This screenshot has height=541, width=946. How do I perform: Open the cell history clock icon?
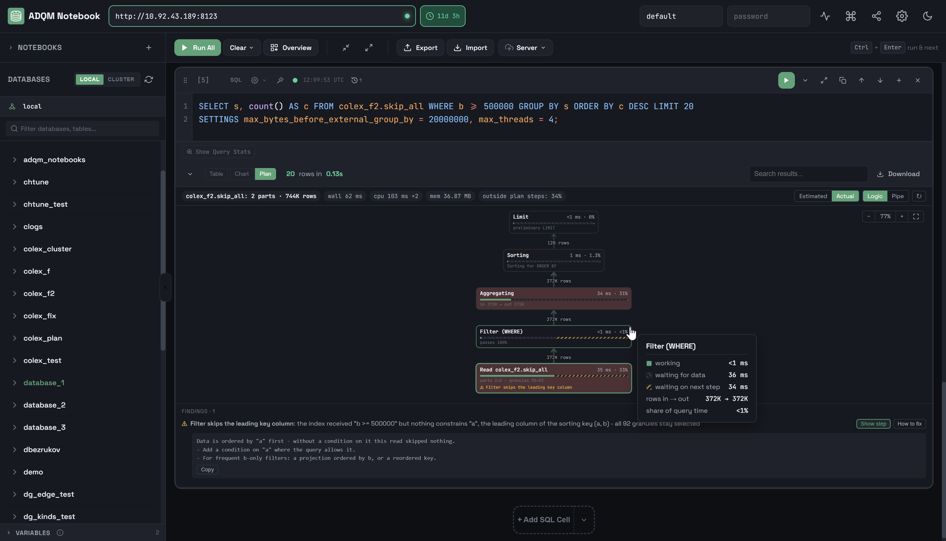(x=356, y=80)
